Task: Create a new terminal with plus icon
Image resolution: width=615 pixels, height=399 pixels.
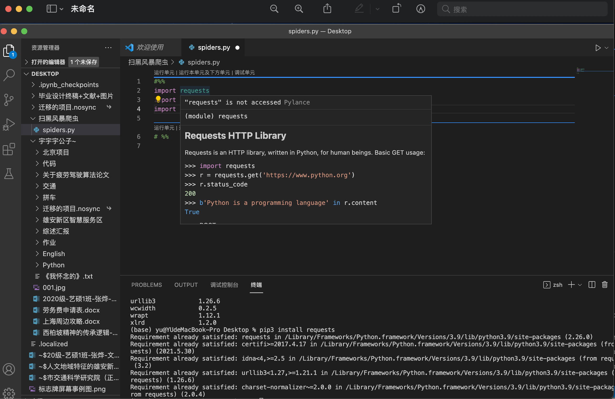Action: pyautogui.click(x=571, y=285)
